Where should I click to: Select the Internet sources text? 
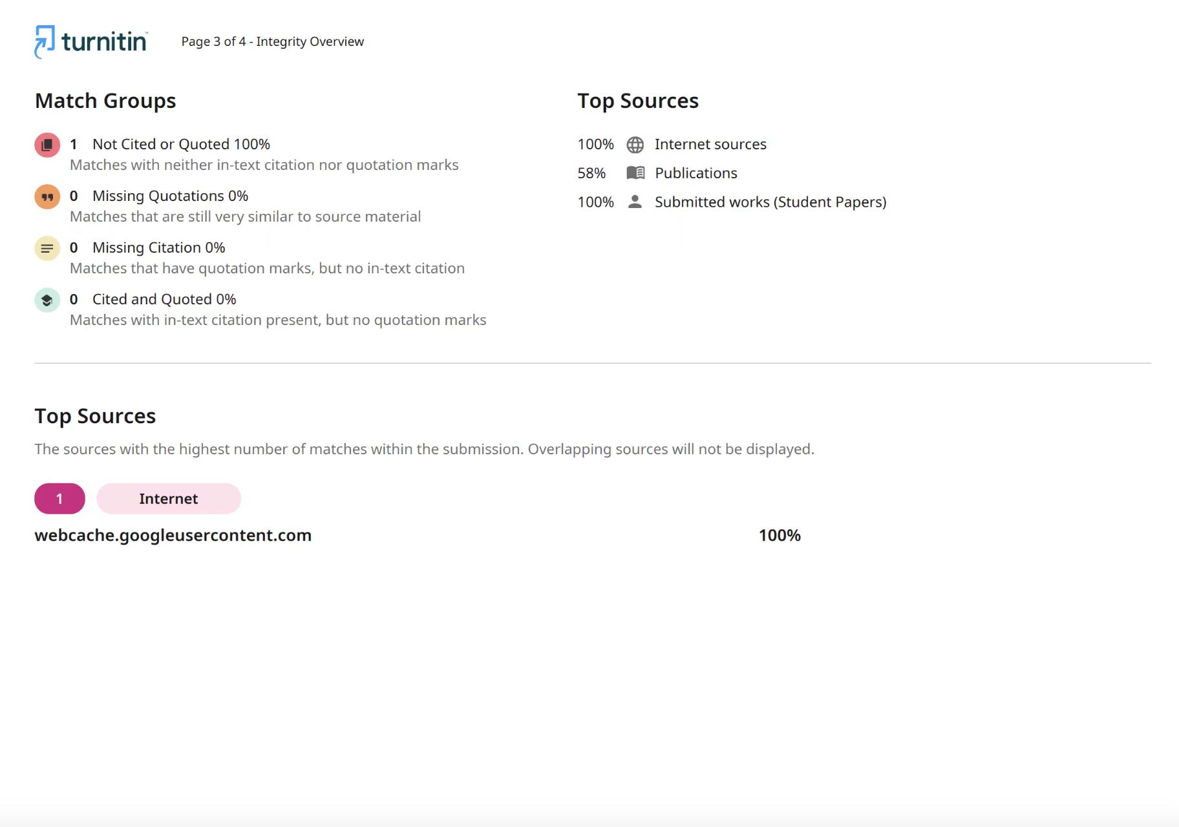pyautogui.click(x=710, y=144)
